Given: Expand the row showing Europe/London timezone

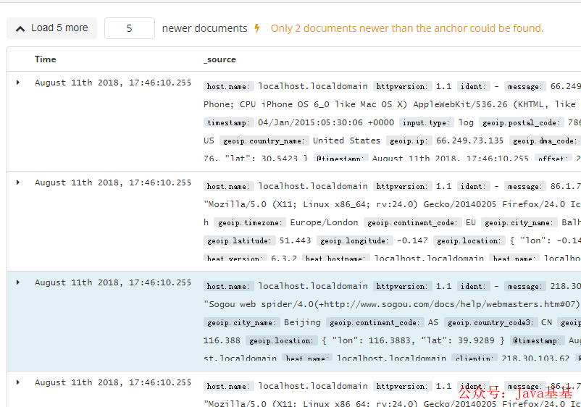Looking at the screenshot, I should pyautogui.click(x=18, y=182).
